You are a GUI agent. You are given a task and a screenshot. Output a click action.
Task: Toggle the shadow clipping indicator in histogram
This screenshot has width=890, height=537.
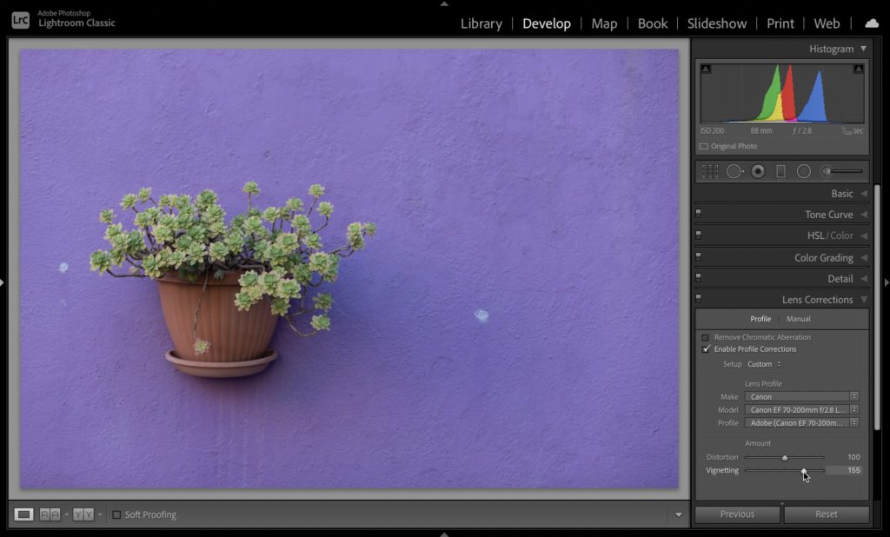click(706, 69)
